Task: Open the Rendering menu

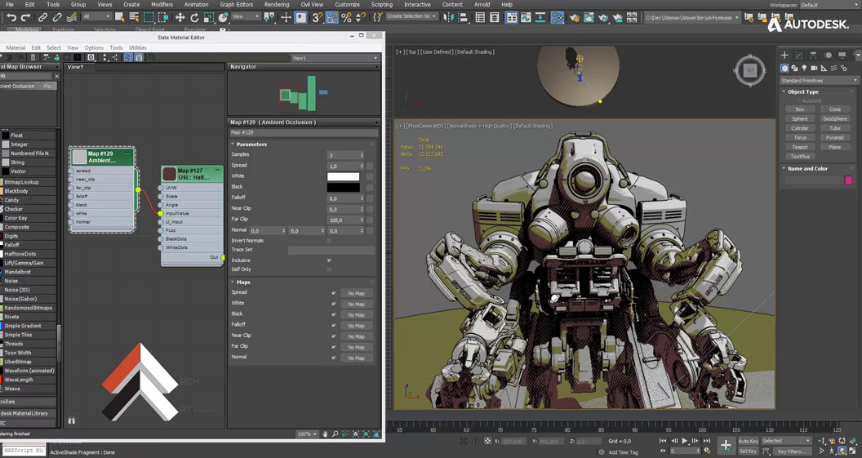Action: 276,4
